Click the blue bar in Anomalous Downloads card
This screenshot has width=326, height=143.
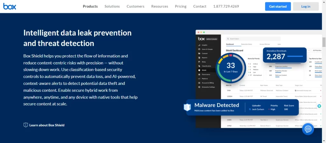coord(295,56)
